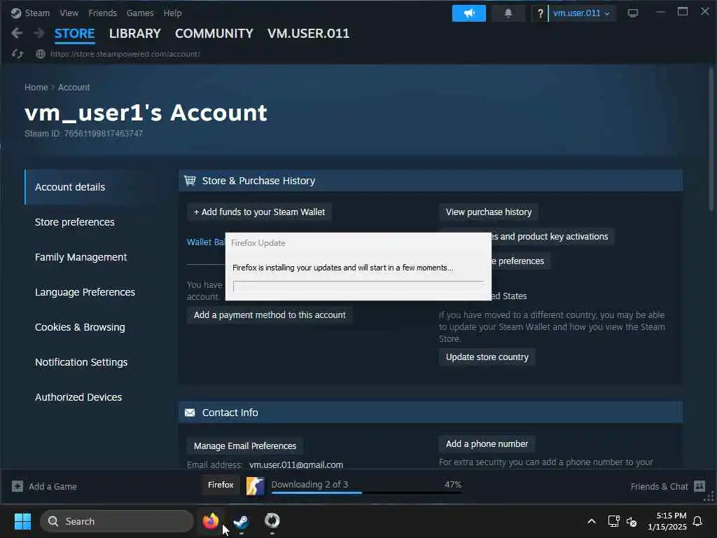Open the Windows notification bell
Image resolution: width=717 pixels, height=538 pixels.
(x=698, y=521)
